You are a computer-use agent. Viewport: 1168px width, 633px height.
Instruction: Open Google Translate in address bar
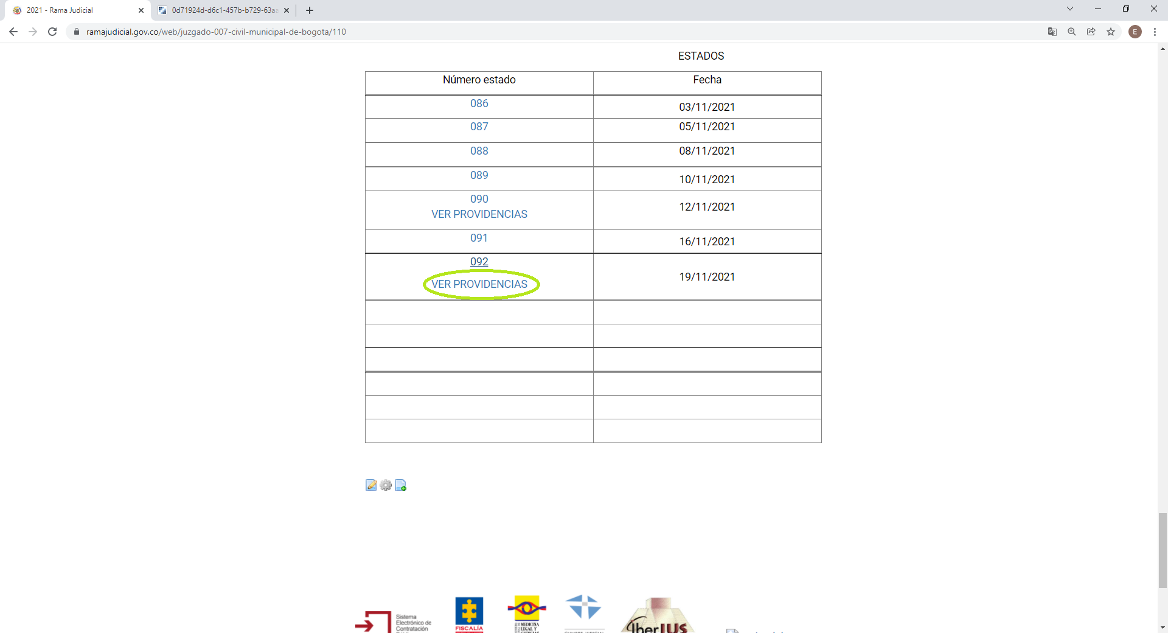pos(1052,32)
